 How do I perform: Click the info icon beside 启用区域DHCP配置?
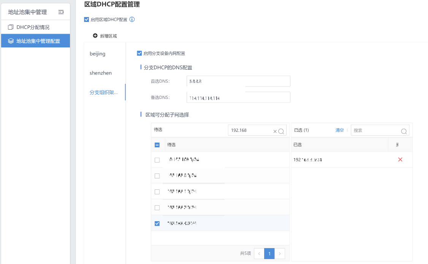(x=132, y=19)
